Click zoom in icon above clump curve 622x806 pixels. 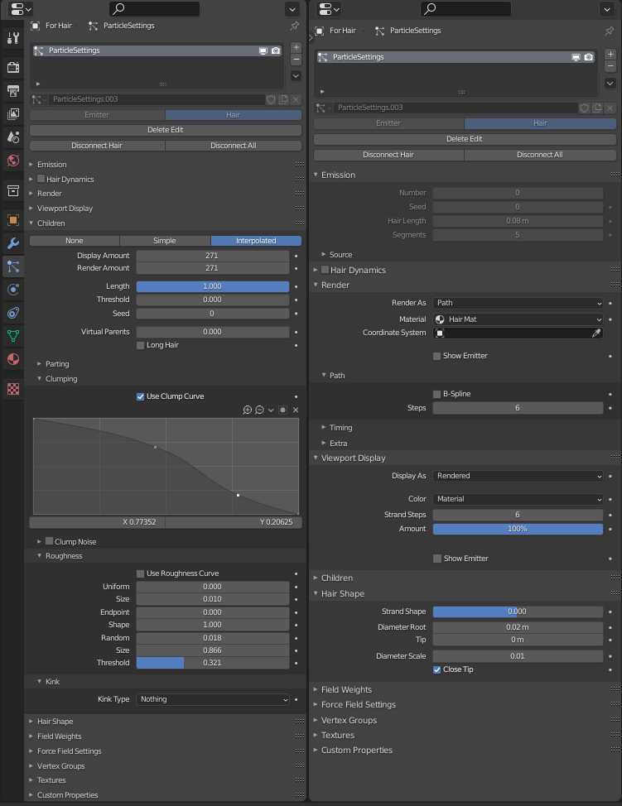click(x=247, y=410)
